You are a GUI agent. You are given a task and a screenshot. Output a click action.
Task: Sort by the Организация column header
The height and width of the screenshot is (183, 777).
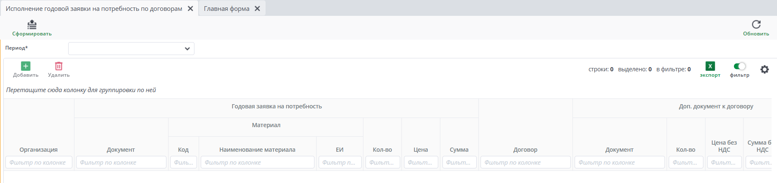(38, 150)
